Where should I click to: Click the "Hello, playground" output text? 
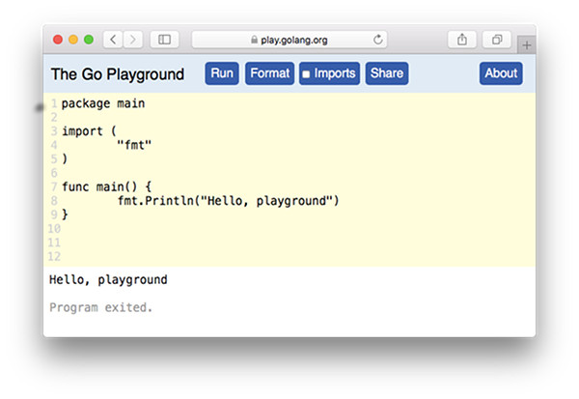pos(108,280)
